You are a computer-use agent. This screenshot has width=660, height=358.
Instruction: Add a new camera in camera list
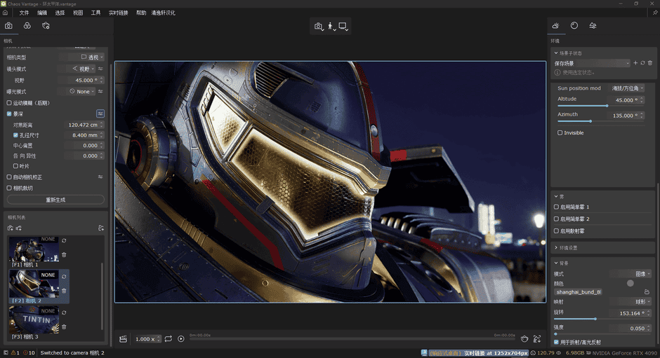10,228
